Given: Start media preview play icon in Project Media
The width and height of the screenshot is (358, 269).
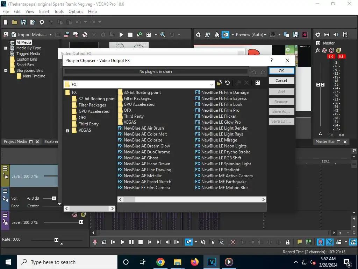Looking at the screenshot, I should [x=121, y=35].
